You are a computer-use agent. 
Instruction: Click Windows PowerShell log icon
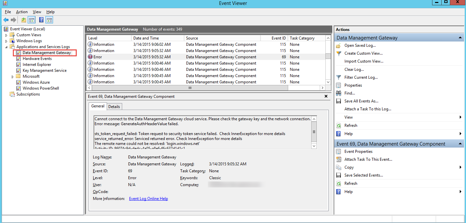coord(18,88)
